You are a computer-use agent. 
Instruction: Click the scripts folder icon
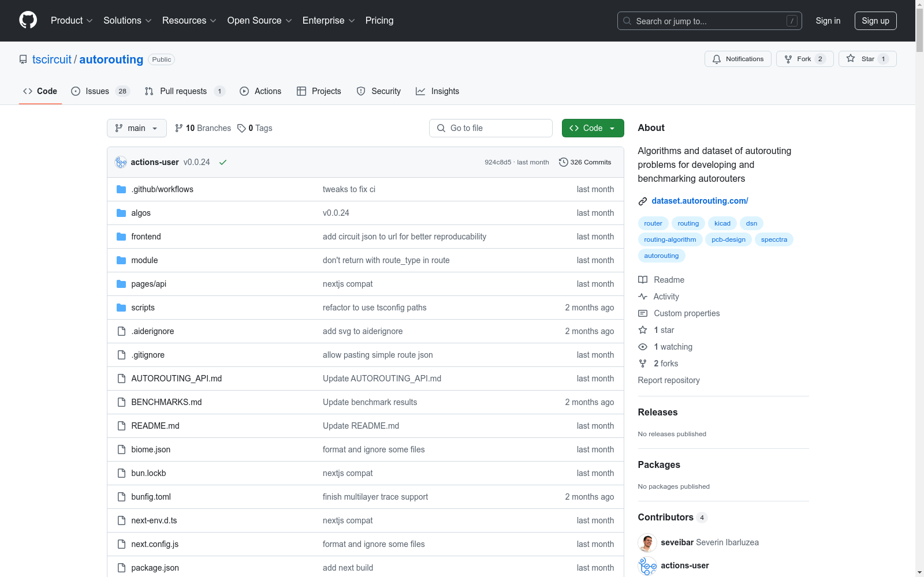(121, 308)
